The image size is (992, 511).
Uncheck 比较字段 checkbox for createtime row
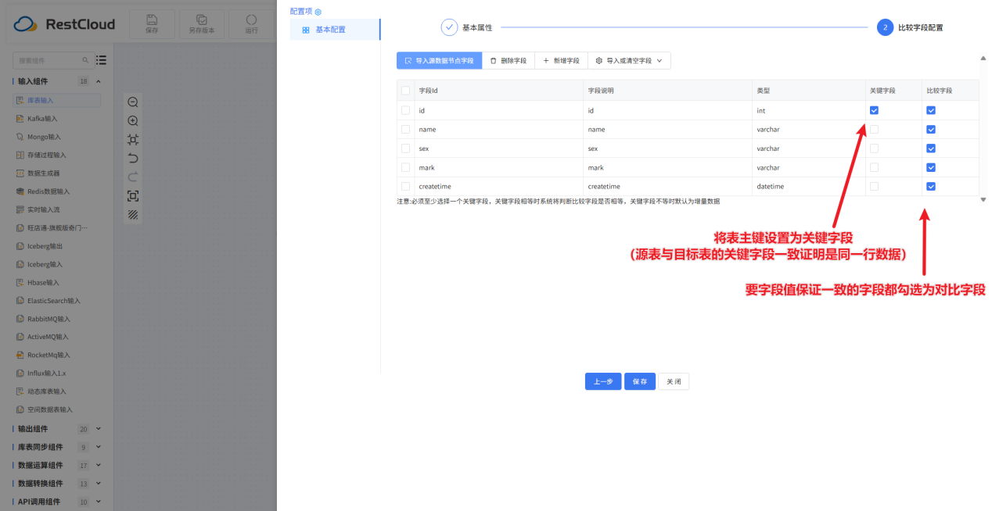[x=931, y=187]
